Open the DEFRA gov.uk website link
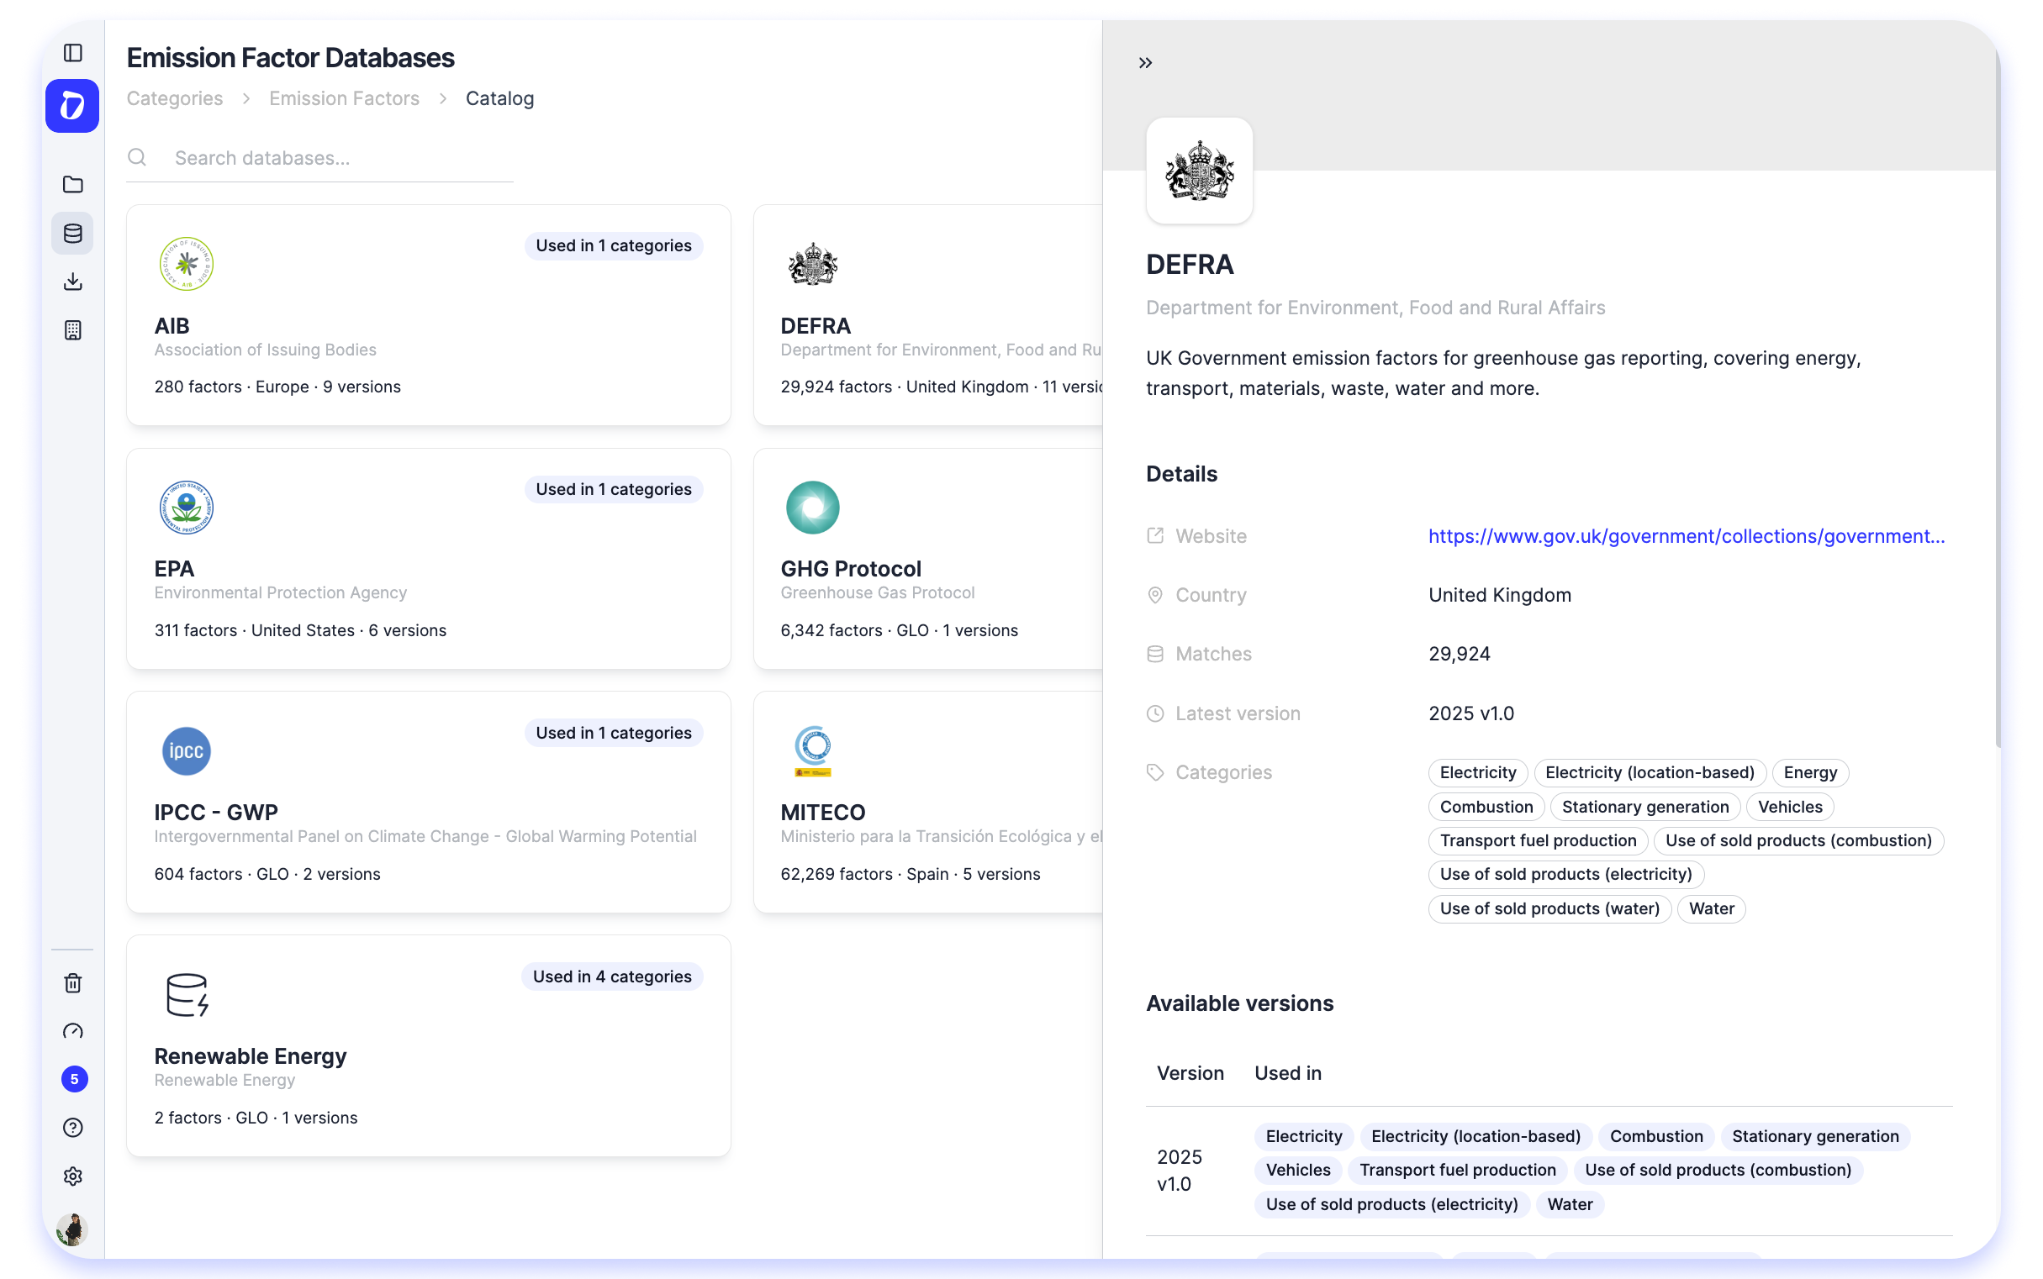The height and width of the screenshot is (1279, 2043). pyautogui.click(x=1686, y=536)
